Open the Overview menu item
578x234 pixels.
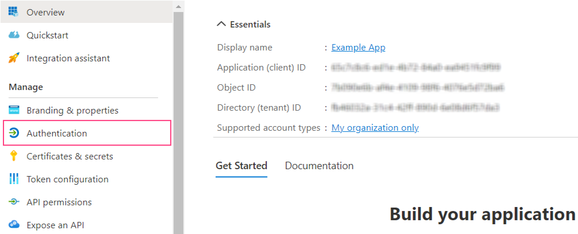point(87,11)
